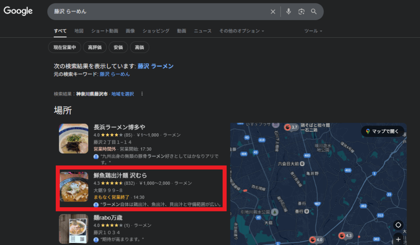This screenshot has height=245, width=420.
Task: Open the 長浜ラーメン博多や listing title
Action: pyautogui.click(x=119, y=127)
